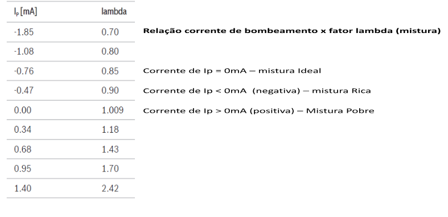Click the 0.85 lambda value
Image resolution: width=448 pixels, height=217 pixels.
pos(110,71)
